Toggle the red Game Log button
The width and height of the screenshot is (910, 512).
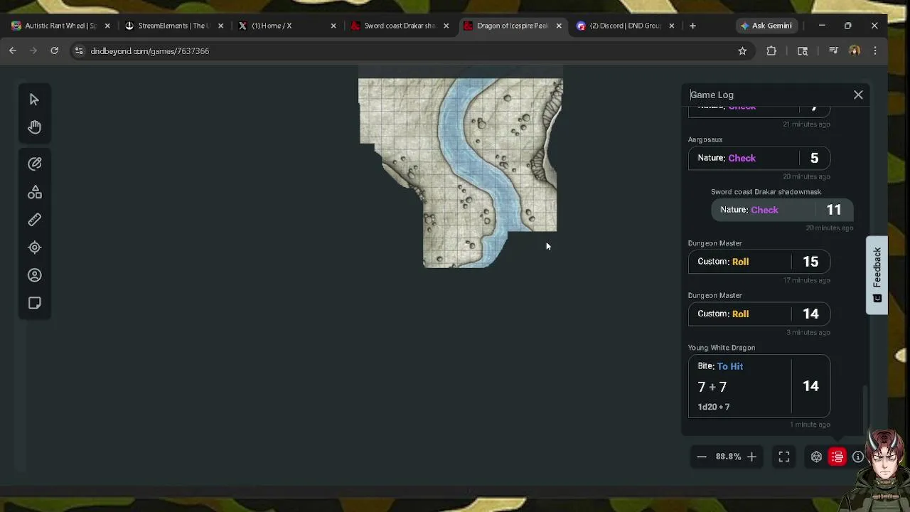(x=837, y=457)
